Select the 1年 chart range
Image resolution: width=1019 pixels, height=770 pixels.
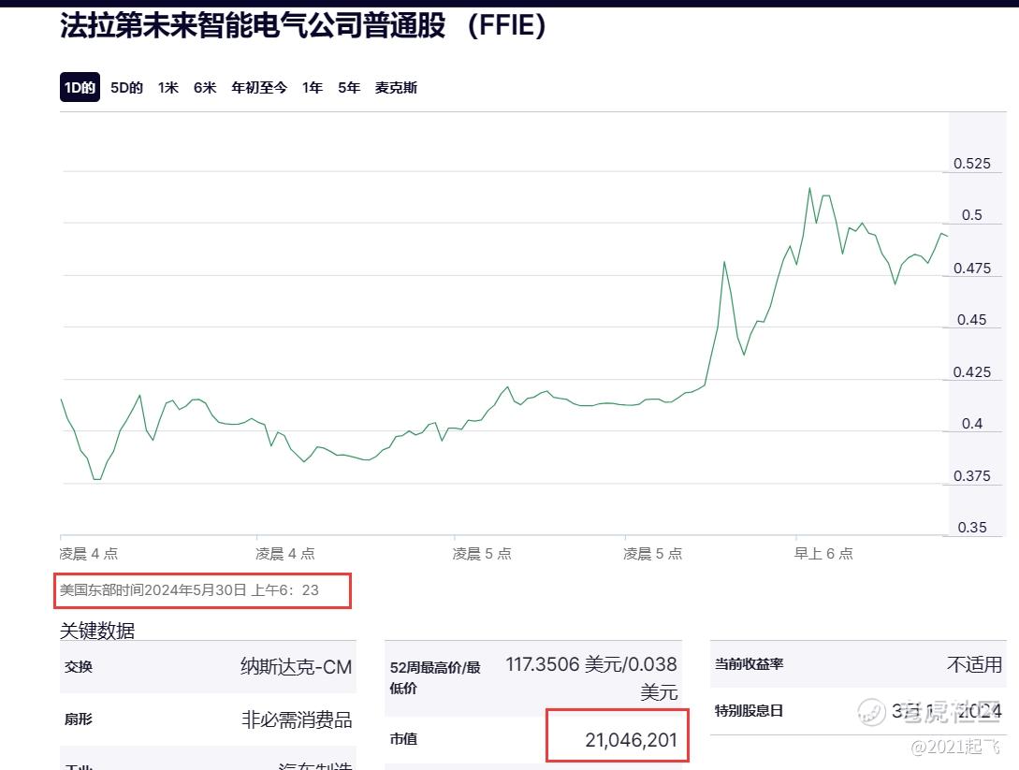pyautogui.click(x=313, y=88)
